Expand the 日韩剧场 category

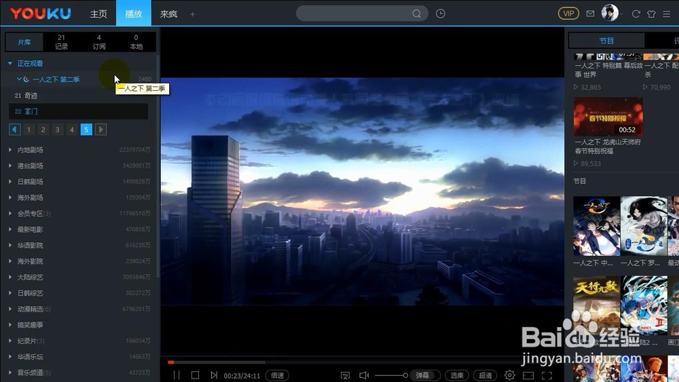pos(10,182)
